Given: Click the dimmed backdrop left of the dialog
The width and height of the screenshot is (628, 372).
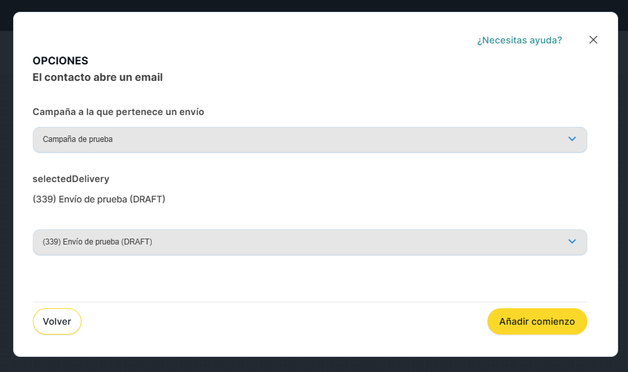Looking at the screenshot, I should pyautogui.click(x=6, y=197).
